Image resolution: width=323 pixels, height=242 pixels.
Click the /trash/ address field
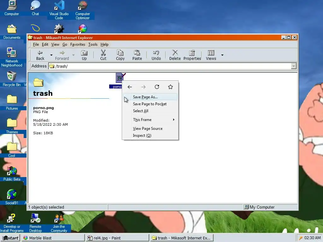170,66
